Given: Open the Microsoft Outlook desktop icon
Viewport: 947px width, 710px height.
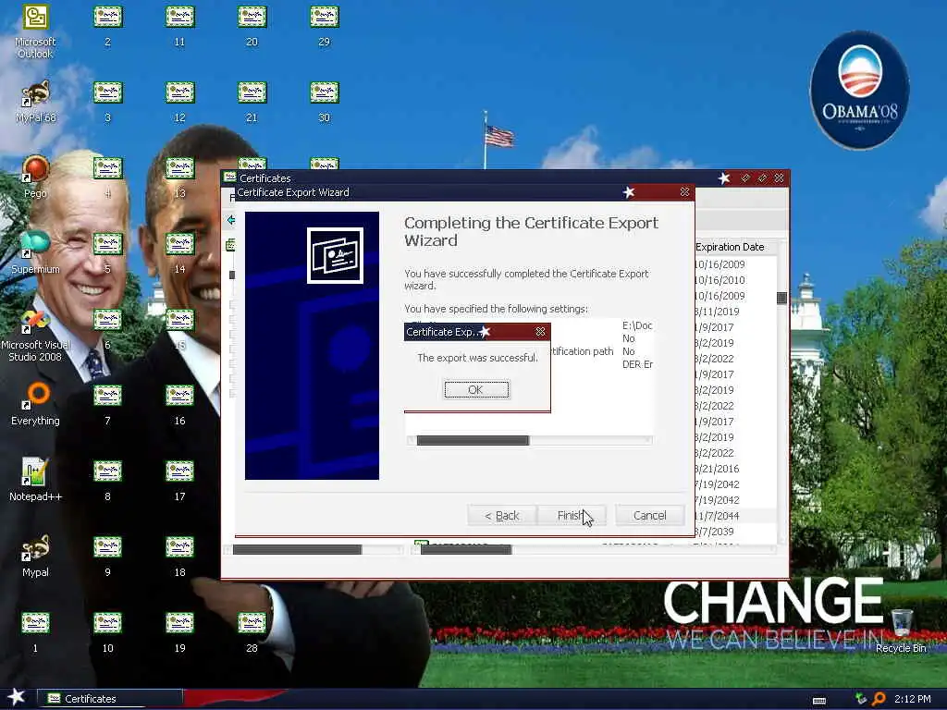Looking at the screenshot, I should click(x=35, y=32).
